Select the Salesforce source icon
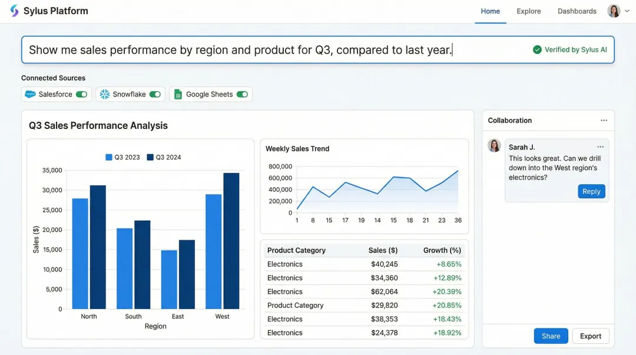The image size is (636, 355). point(30,94)
